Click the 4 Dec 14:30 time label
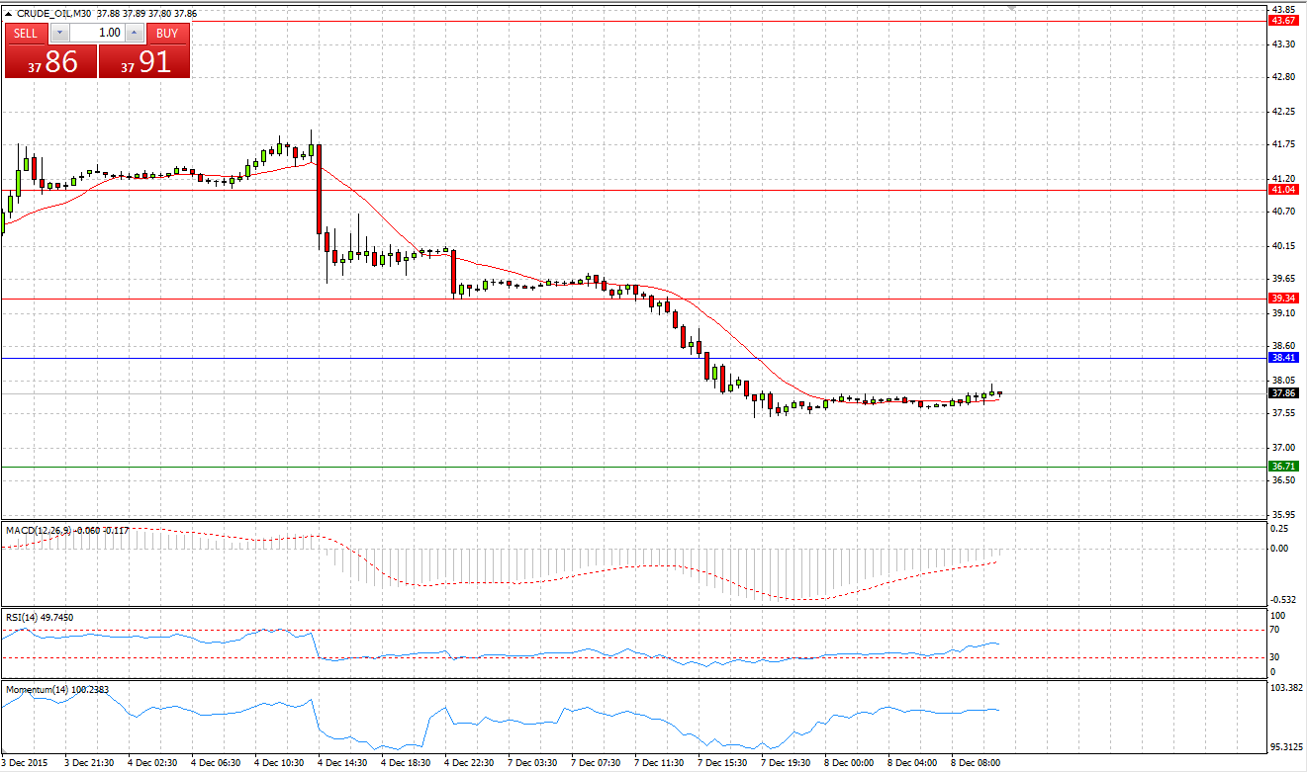 pos(343,763)
